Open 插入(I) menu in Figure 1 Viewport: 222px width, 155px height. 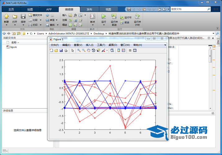pos(90,45)
